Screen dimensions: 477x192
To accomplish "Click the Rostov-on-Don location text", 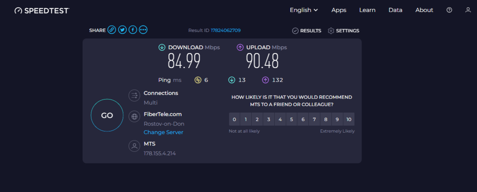I will 164,124.
